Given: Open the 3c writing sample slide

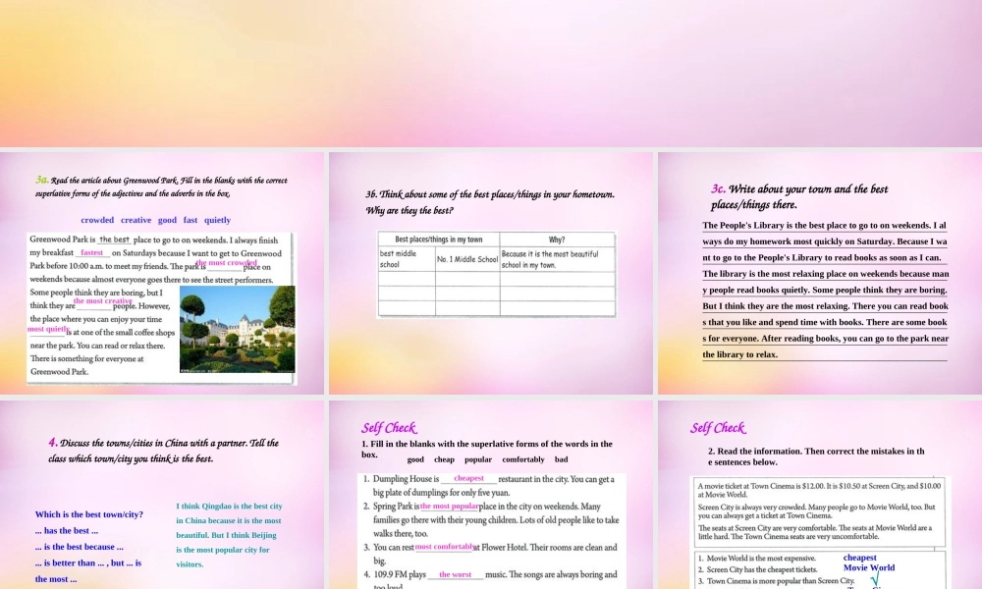Looking at the screenshot, I should [820, 274].
